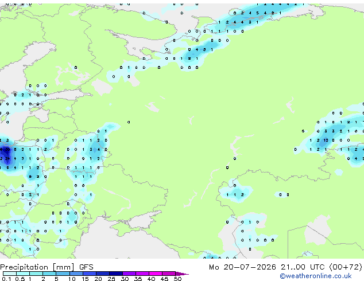Click the 'Precipitation [mm]' title text

[37, 267]
